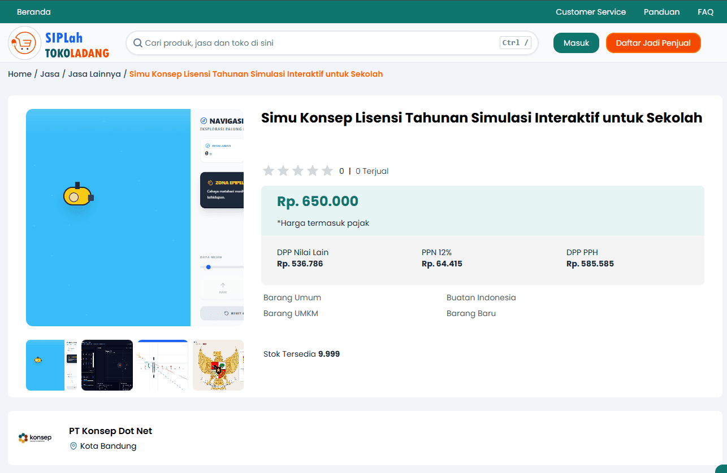Go to Customer Service page
The image size is (727, 473).
[x=591, y=11]
